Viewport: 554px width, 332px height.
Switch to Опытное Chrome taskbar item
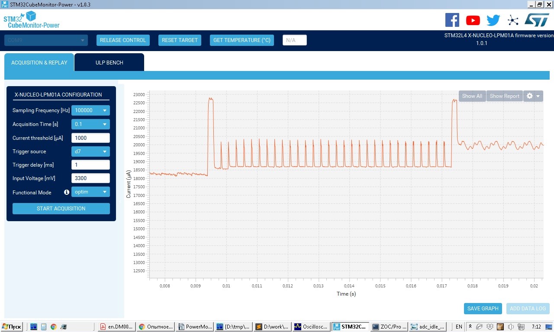click(x=156, y=327)
